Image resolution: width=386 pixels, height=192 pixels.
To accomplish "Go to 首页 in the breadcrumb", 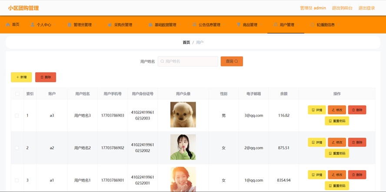I will point(186,42).
